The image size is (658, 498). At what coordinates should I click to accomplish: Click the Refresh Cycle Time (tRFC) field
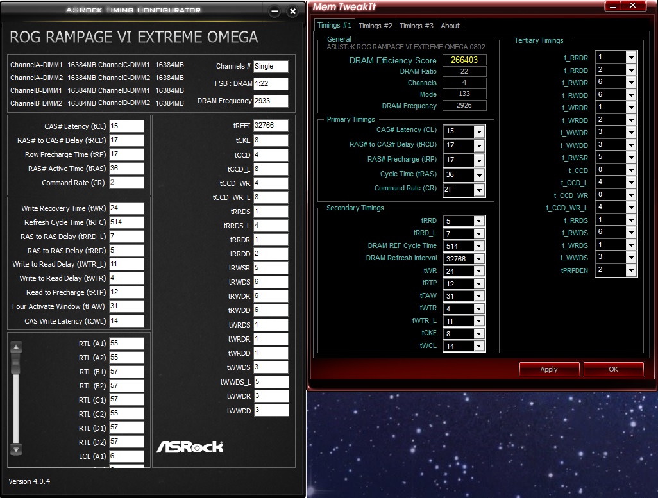click(x=126, y=222)
